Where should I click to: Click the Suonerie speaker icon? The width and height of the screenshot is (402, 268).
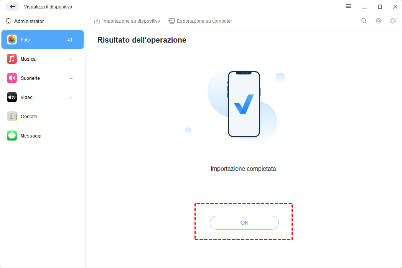[x=12, y=78]
